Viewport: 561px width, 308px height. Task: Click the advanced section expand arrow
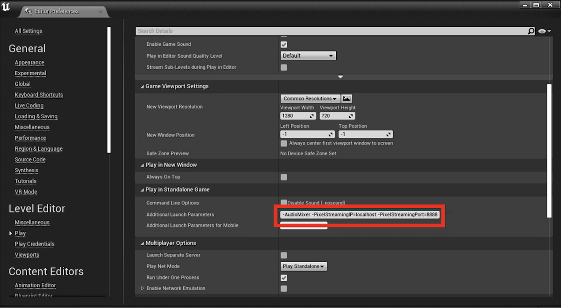[340, 77]
